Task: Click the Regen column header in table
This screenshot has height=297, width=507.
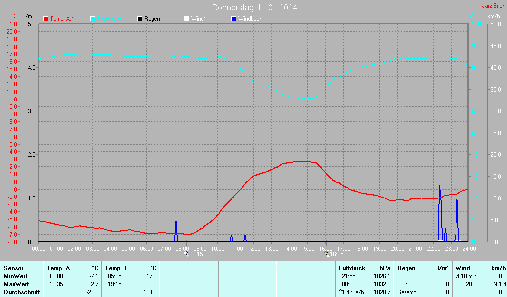Action: [x=406, y=268]
